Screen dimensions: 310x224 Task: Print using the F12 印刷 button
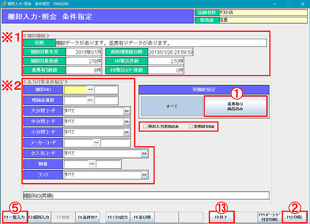(x=294, y=217)
